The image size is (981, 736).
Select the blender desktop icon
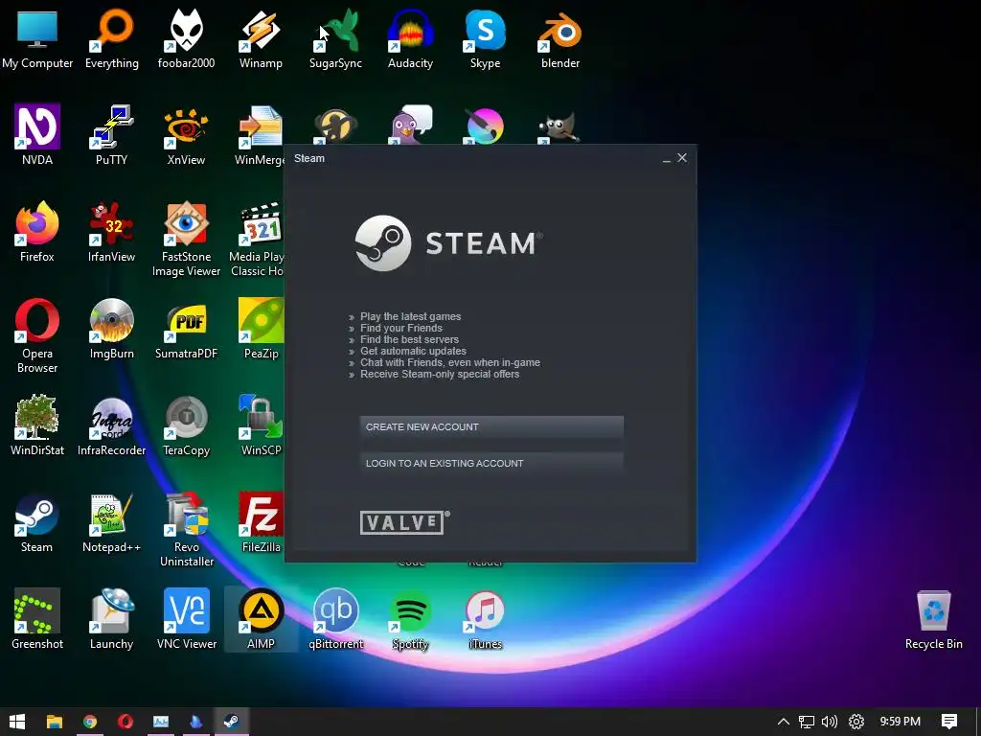tap(559, 38)
